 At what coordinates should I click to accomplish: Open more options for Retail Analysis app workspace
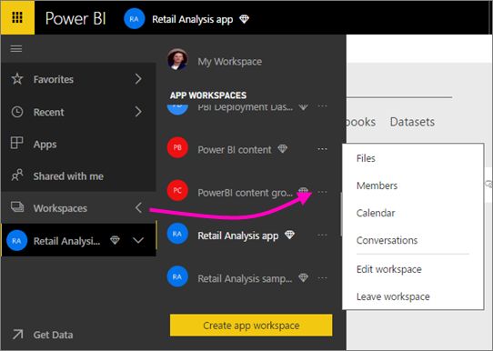coord(322,235)
